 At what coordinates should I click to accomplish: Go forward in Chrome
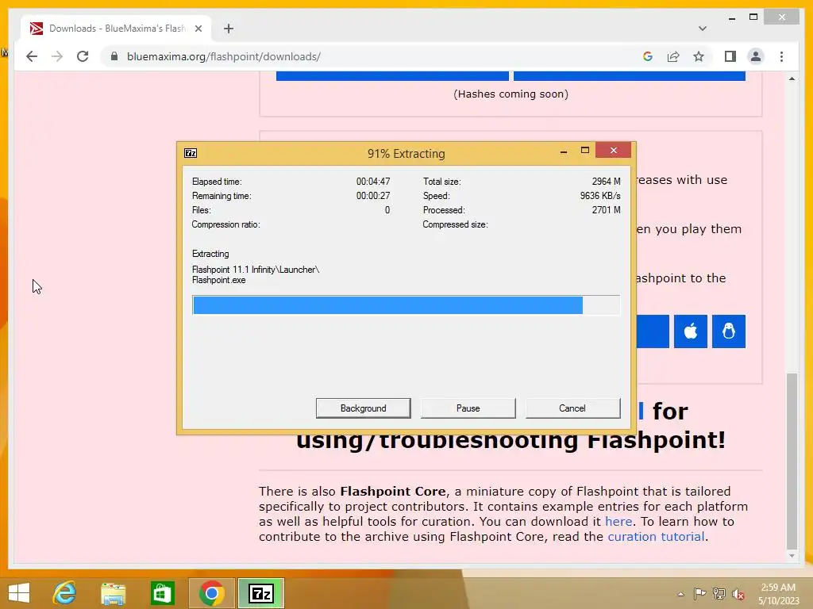57,56
